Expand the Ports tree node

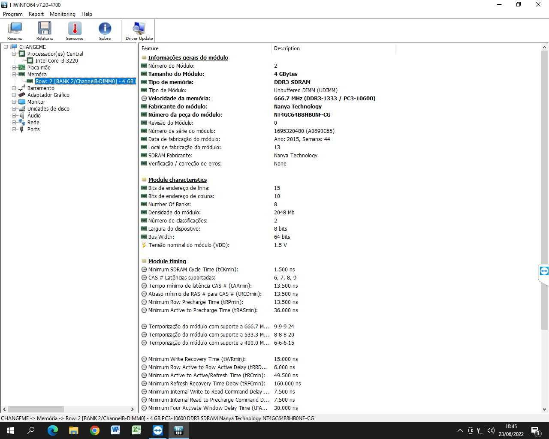coord(14,129)
